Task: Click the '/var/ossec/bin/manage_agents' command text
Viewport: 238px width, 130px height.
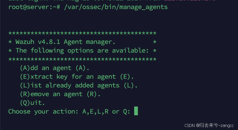Action: (116, 7)
